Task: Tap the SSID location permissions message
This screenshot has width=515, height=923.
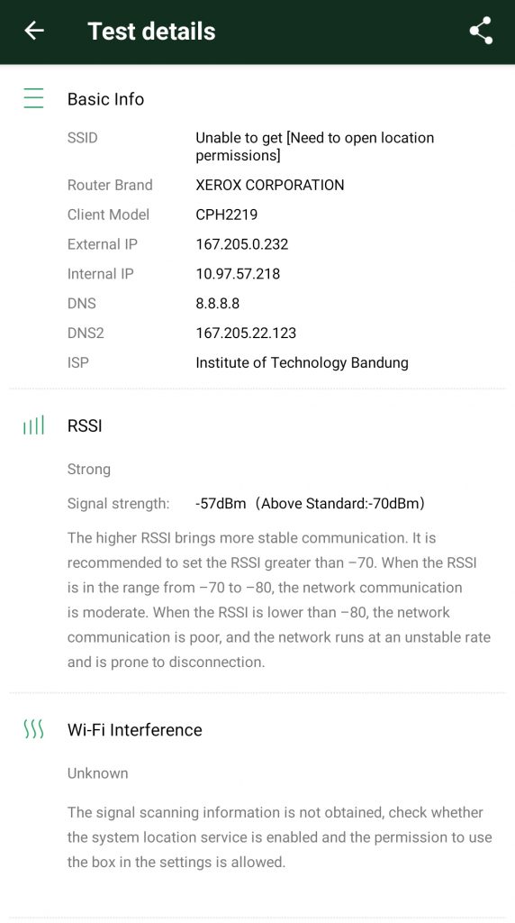Action: pyautogui.click(x=314, y=147)
